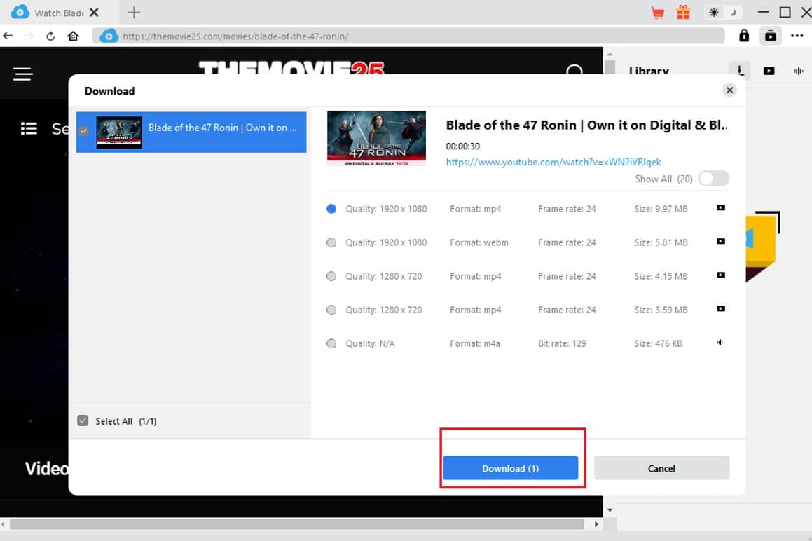812x541 pixels.
Task: Open the Library video tab icon
Action: 769,71
